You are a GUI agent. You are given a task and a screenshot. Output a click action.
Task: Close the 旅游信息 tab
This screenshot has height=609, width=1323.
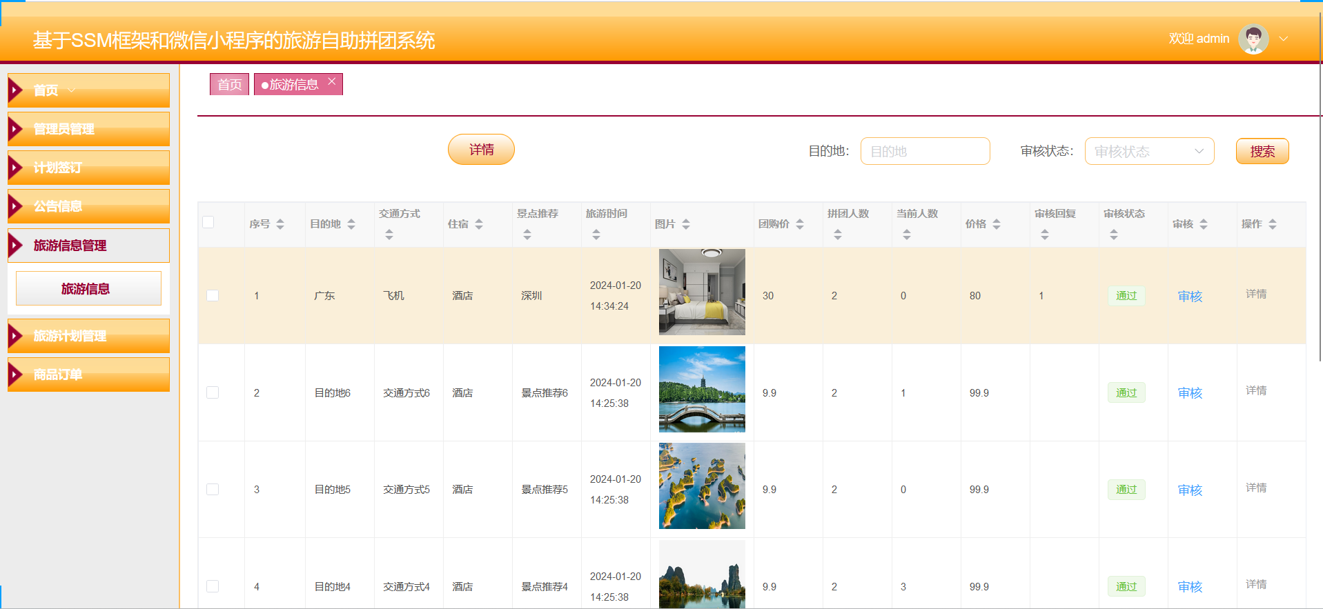click(x=332, y=81)
